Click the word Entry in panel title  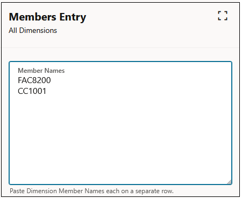[73, 18]
